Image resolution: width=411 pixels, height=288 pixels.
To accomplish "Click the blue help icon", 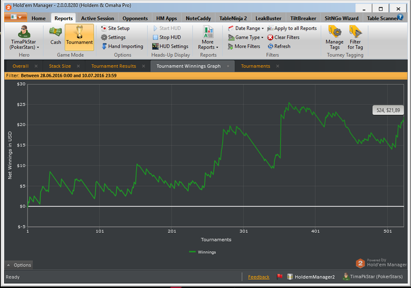I will tap(400, 17).
